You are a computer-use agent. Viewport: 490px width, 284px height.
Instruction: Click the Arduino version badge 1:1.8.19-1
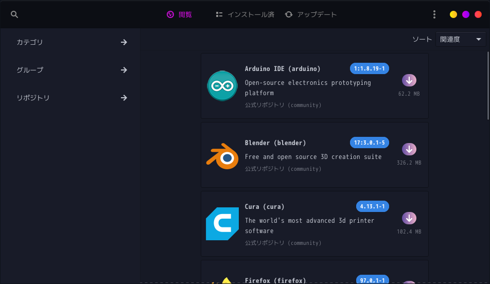click(x=370, y=68)
